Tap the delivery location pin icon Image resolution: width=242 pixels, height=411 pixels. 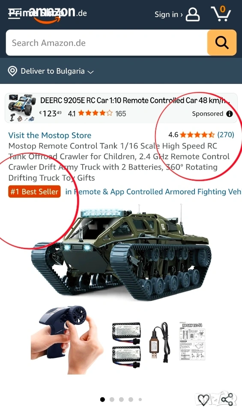pyautogui.click(x=12, y=71)
